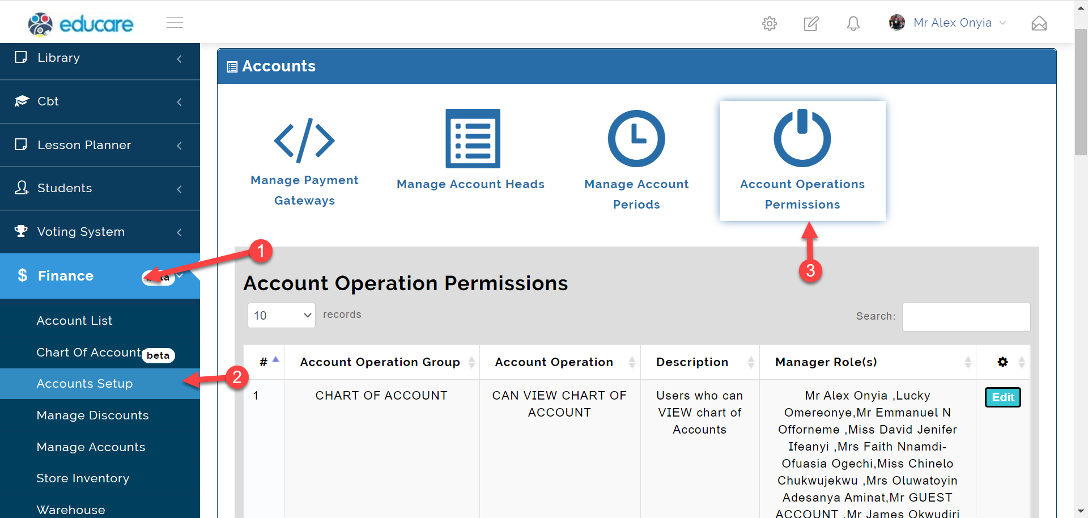1088x518 pixels.
Task: Open the Finance menu item
Action: [100, 276]
